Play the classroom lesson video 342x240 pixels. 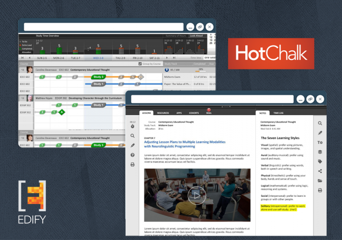(x=197, y=195)
